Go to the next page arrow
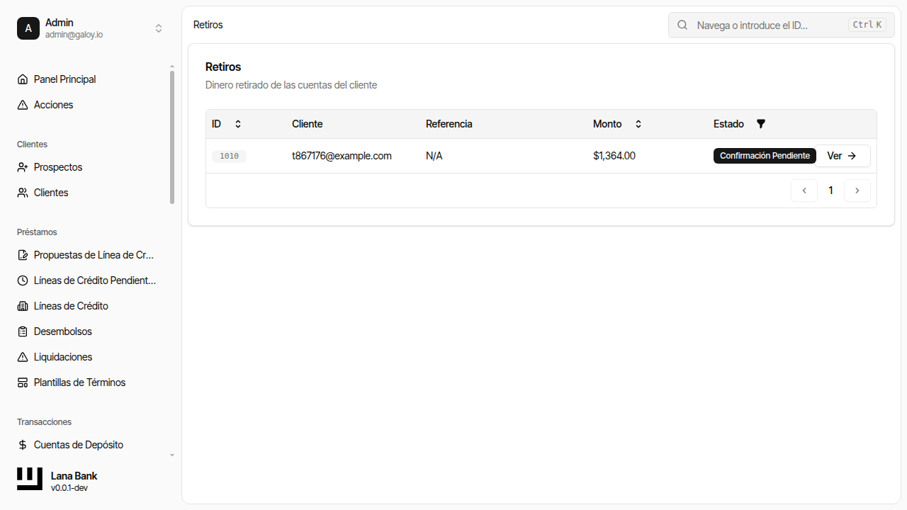907x510 pixels. click(857, 191)
